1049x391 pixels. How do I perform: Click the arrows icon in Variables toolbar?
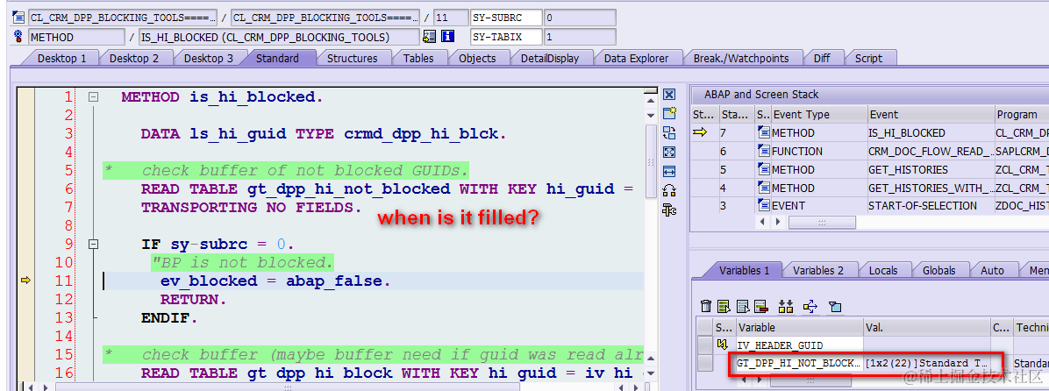point(810,307)
